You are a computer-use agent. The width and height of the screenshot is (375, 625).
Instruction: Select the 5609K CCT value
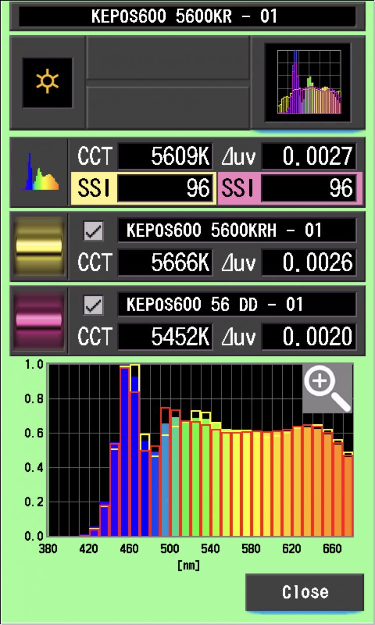coord(165,158)
